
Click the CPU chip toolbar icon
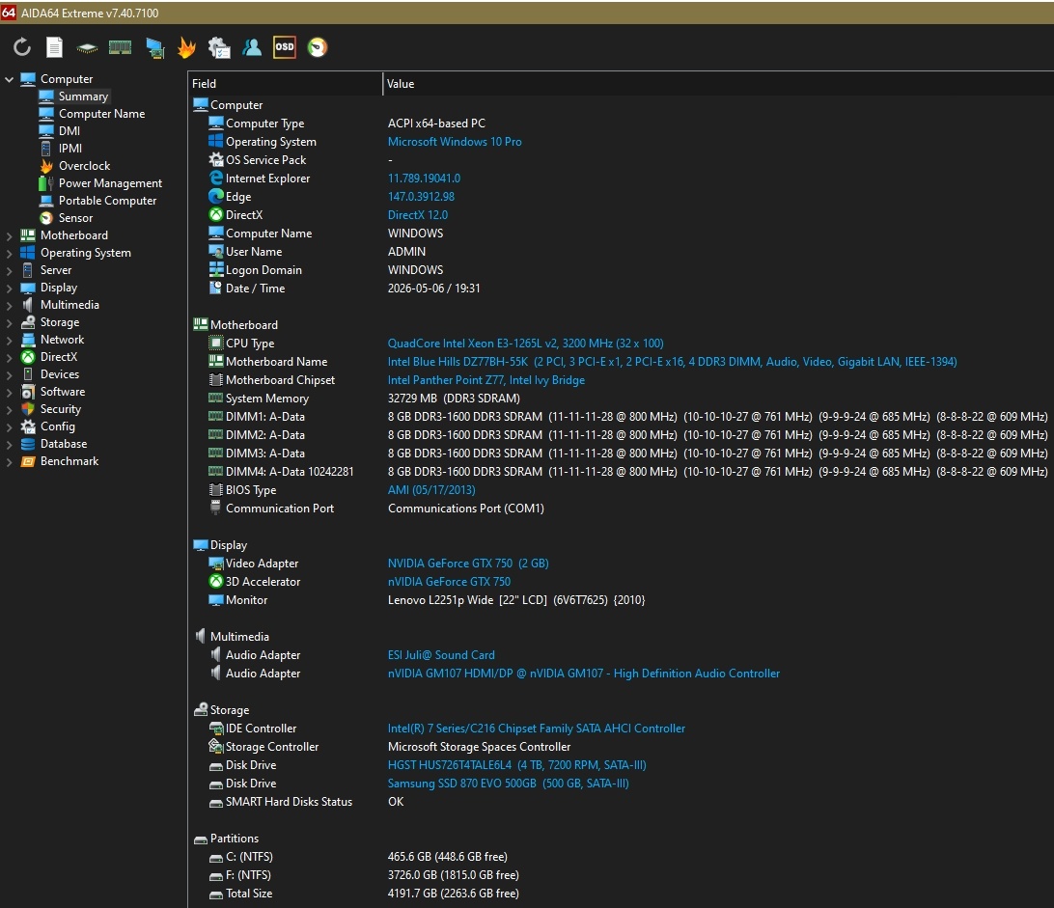point(87,47)
